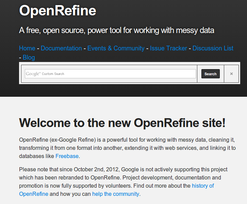Image resolution: width=247 pixels, height=204 pixels.
Task: Click the 'transforming it from one format' sentence
Action: pyautogui.click(x=55, y=148)
